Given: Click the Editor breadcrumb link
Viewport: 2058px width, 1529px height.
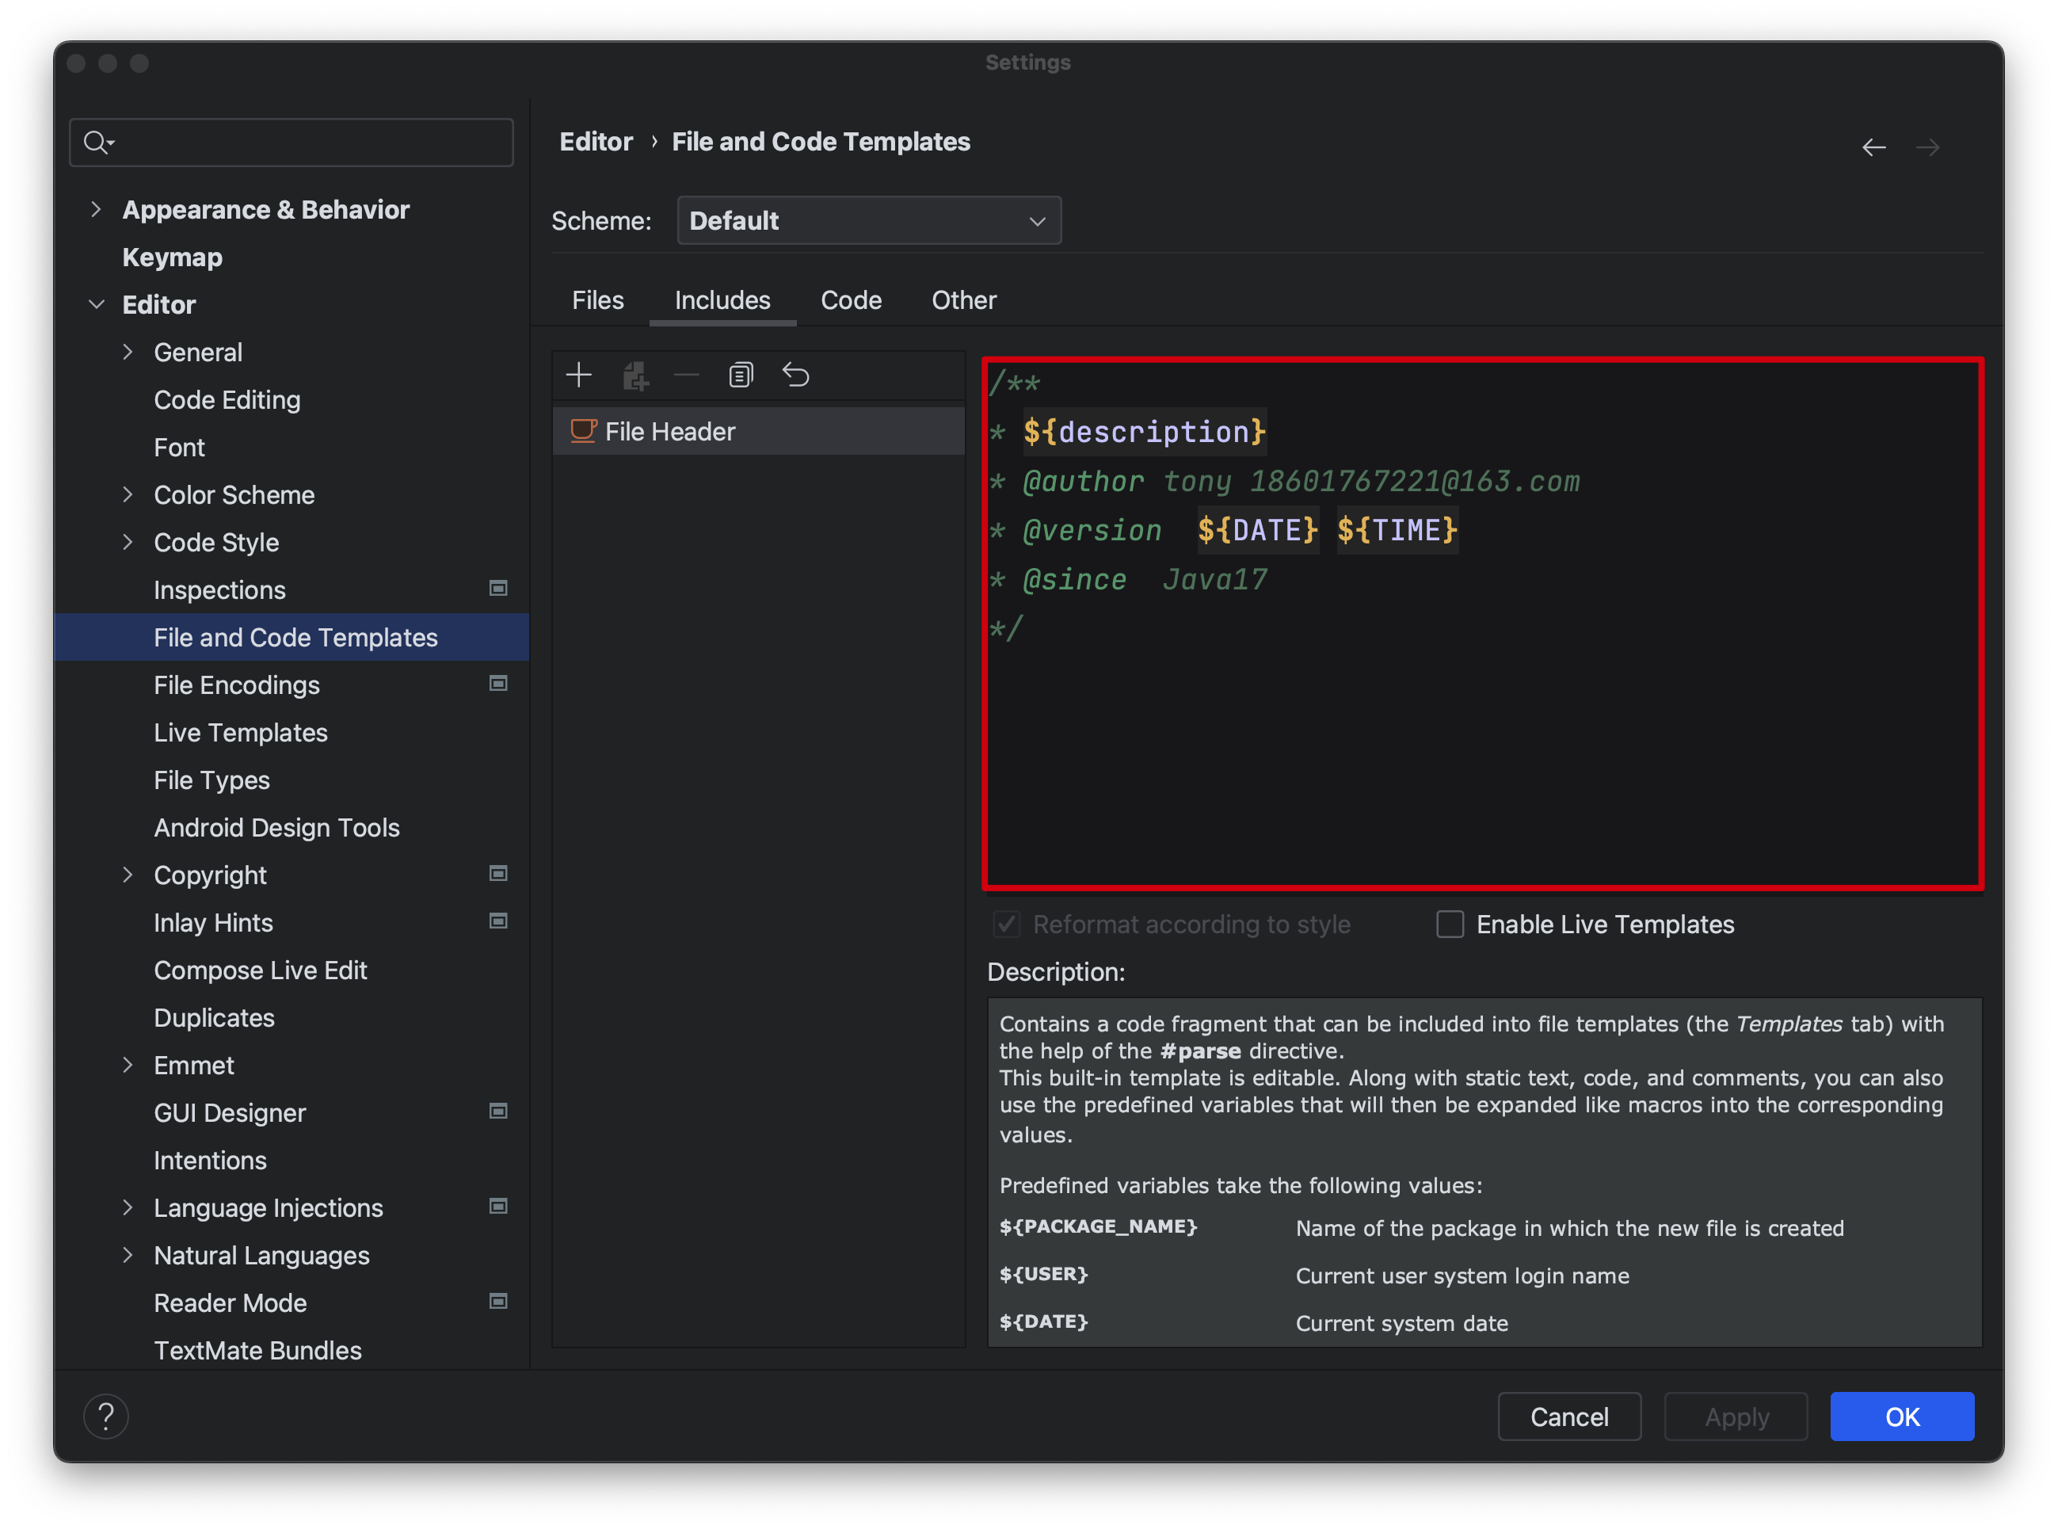Looking at the screenshot, I should click(596, 142).
